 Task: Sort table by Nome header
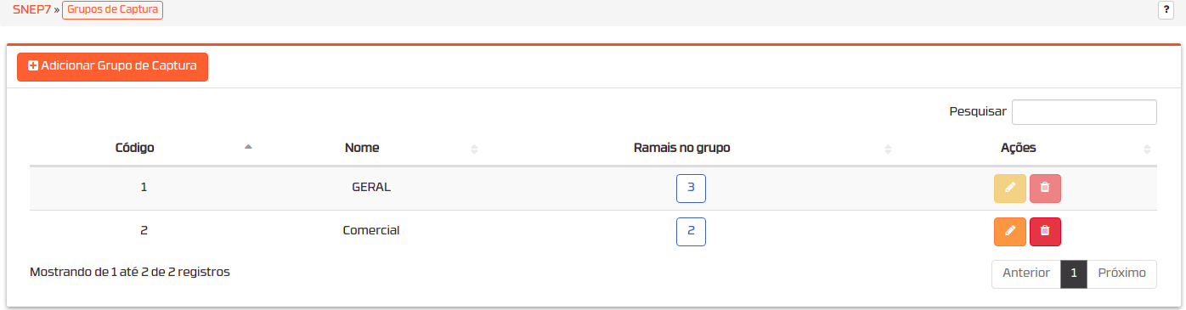click(x=362, y=148)
